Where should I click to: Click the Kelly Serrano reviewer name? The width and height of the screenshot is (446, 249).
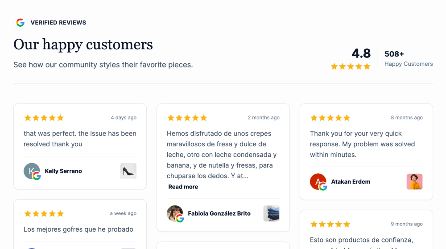pyautogui.click(x=63, y=171)
